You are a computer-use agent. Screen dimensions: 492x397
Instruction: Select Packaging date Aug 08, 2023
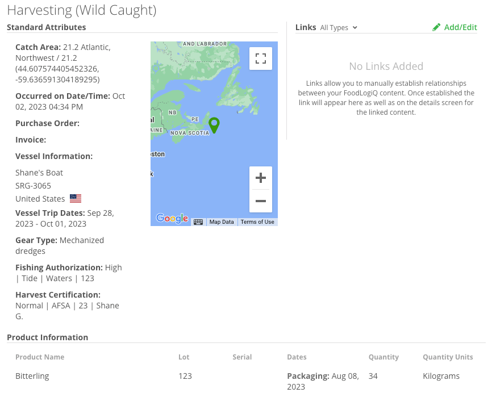(323, 381)
